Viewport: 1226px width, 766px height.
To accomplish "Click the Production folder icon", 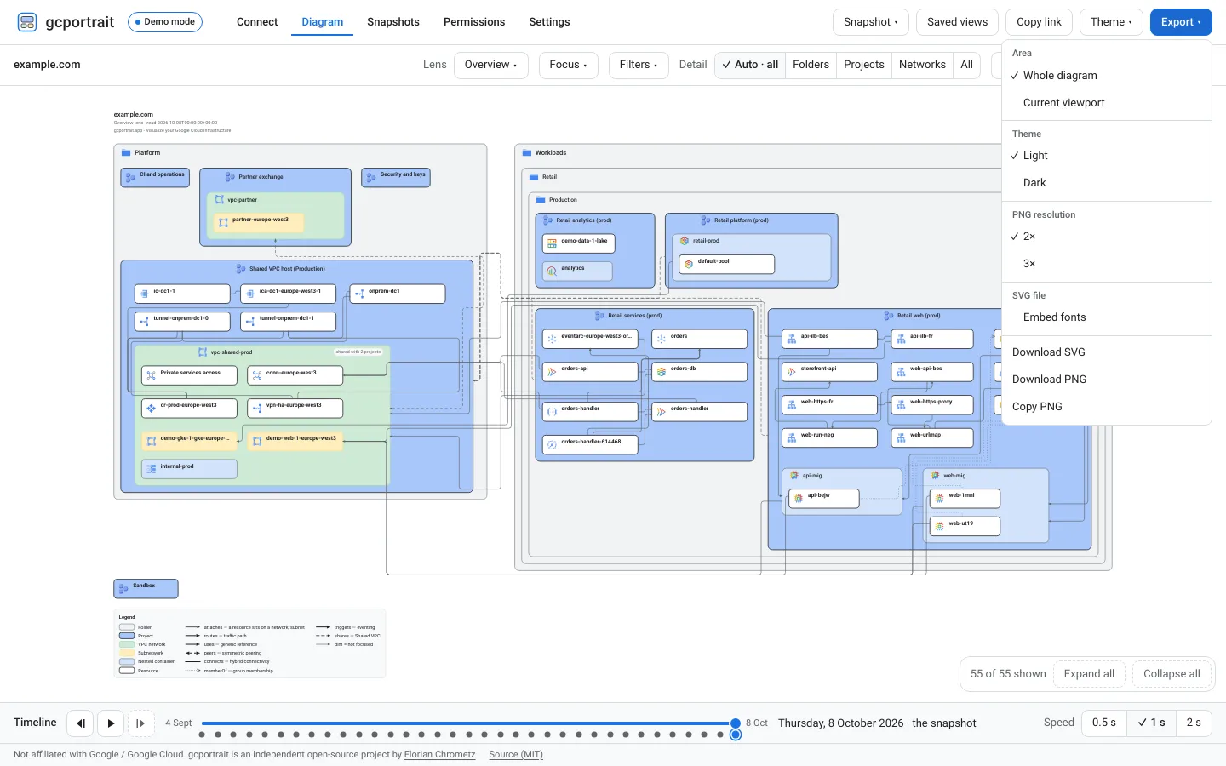I will 541,200.
